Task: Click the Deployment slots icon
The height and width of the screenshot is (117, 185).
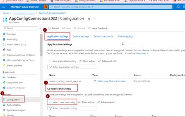Action: pos(4,82)
